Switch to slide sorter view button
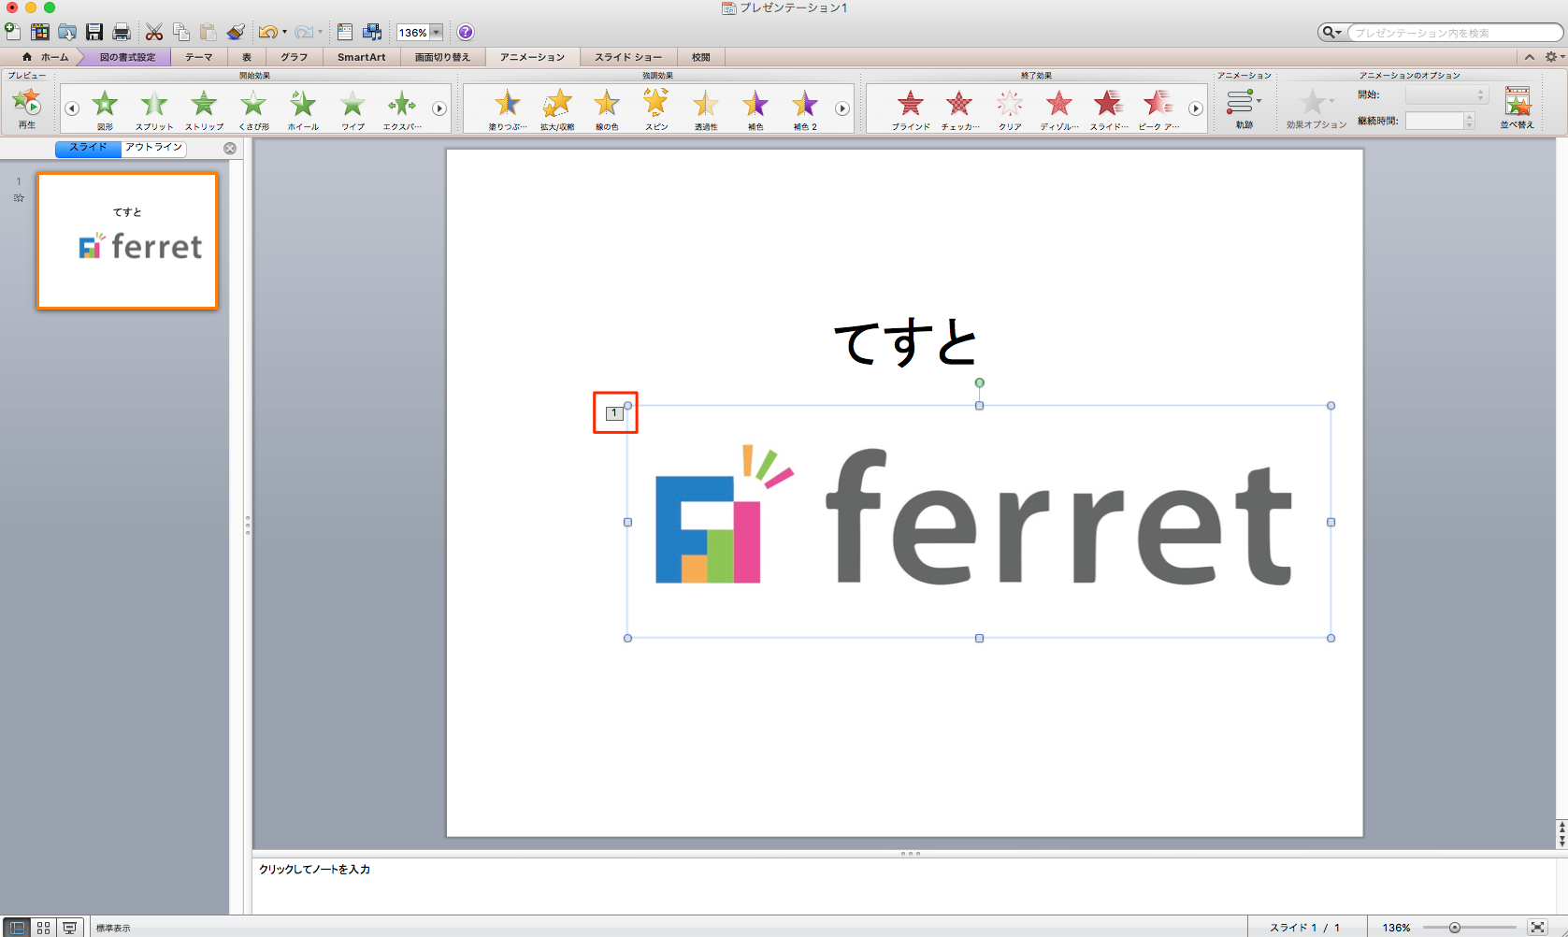Screen dimensions: 1568x937 pos(43,928)
